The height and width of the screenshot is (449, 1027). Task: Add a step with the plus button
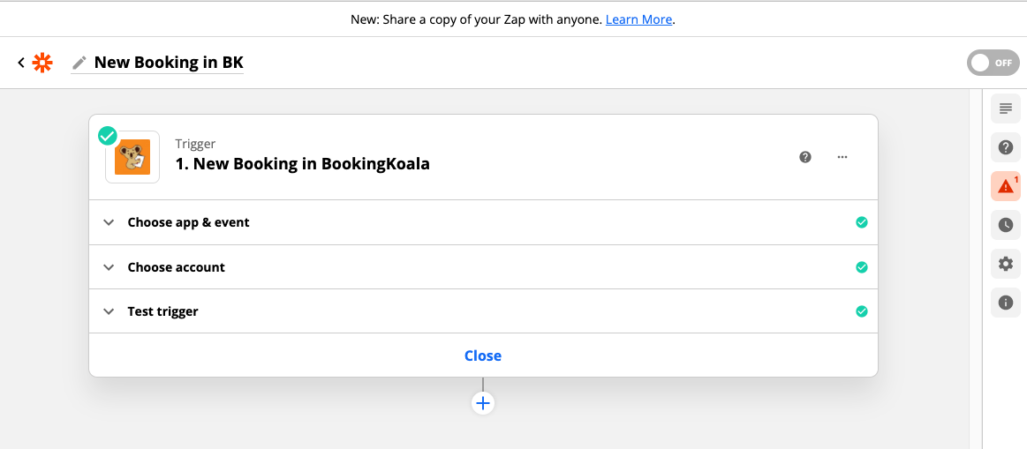[x=483, y=403]
